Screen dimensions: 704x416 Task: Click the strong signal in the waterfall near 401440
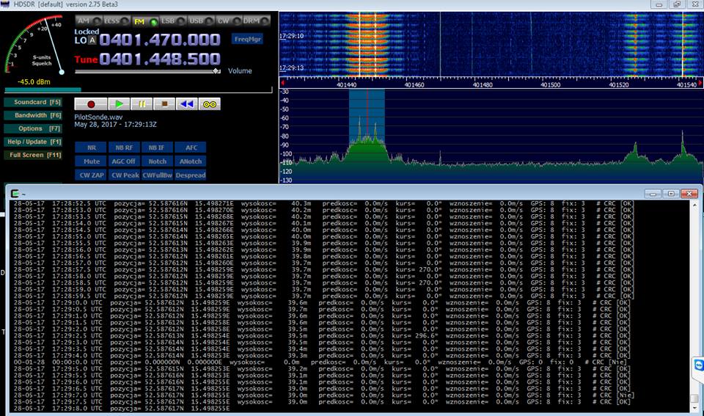click(367, 44)
